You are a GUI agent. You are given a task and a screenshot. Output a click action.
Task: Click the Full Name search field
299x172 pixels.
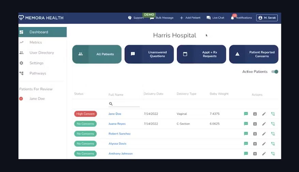coord(124,104)
